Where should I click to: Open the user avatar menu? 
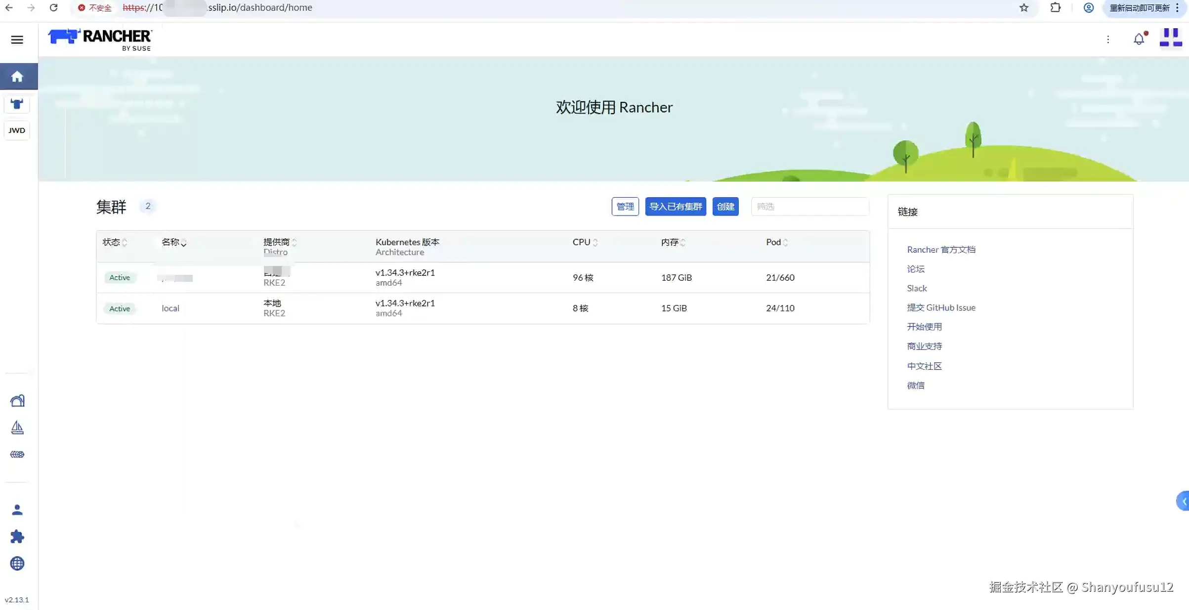coord(1170,38)
